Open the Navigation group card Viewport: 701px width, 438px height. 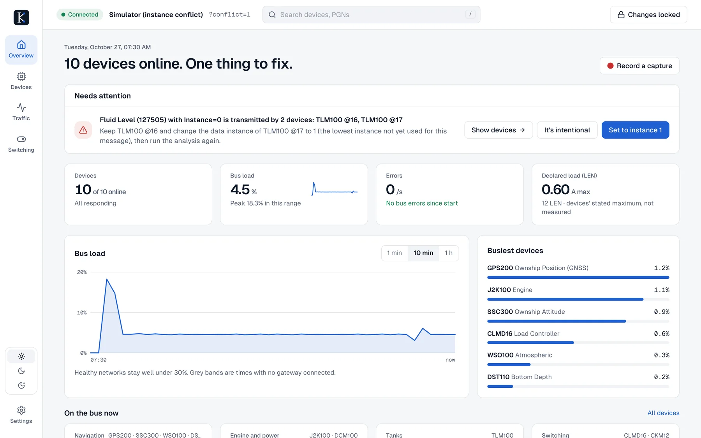[x=138, y=431]
